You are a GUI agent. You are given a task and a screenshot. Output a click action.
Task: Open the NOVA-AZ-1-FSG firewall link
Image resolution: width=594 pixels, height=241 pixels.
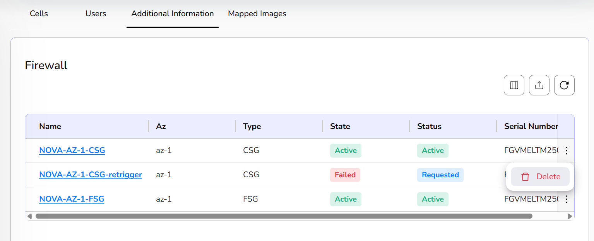pyautogui.click(x=72, y=199)
